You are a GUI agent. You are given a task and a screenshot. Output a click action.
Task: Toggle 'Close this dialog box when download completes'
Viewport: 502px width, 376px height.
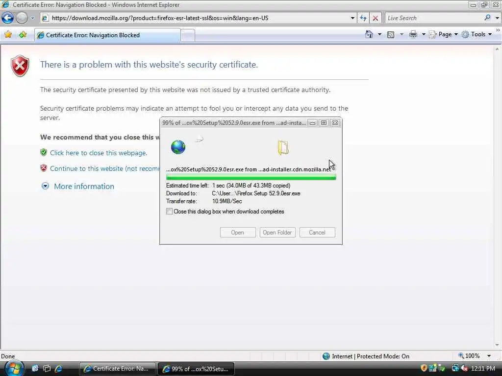[x=169, y=211]
